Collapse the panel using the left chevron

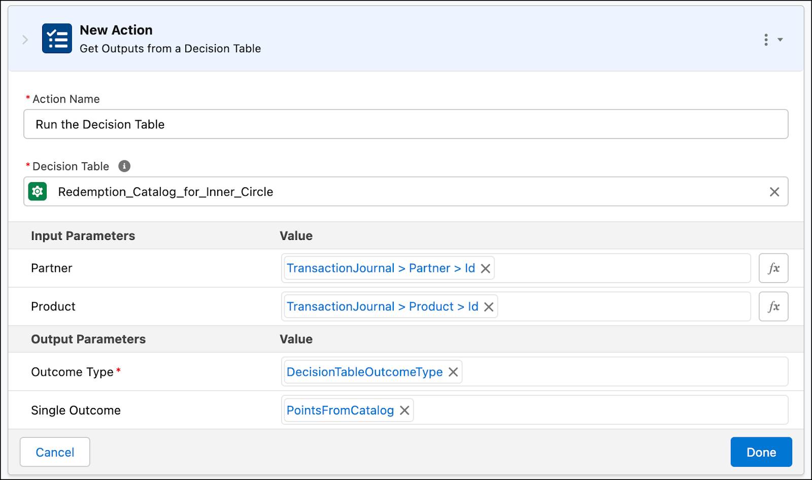tap(25, 39)
